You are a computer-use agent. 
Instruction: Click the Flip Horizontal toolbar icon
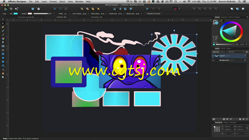point(115,9)
